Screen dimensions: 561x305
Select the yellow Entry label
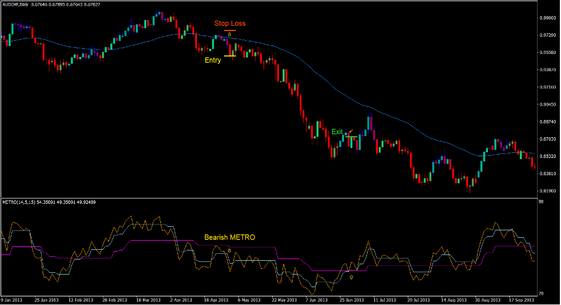(212, 60)
